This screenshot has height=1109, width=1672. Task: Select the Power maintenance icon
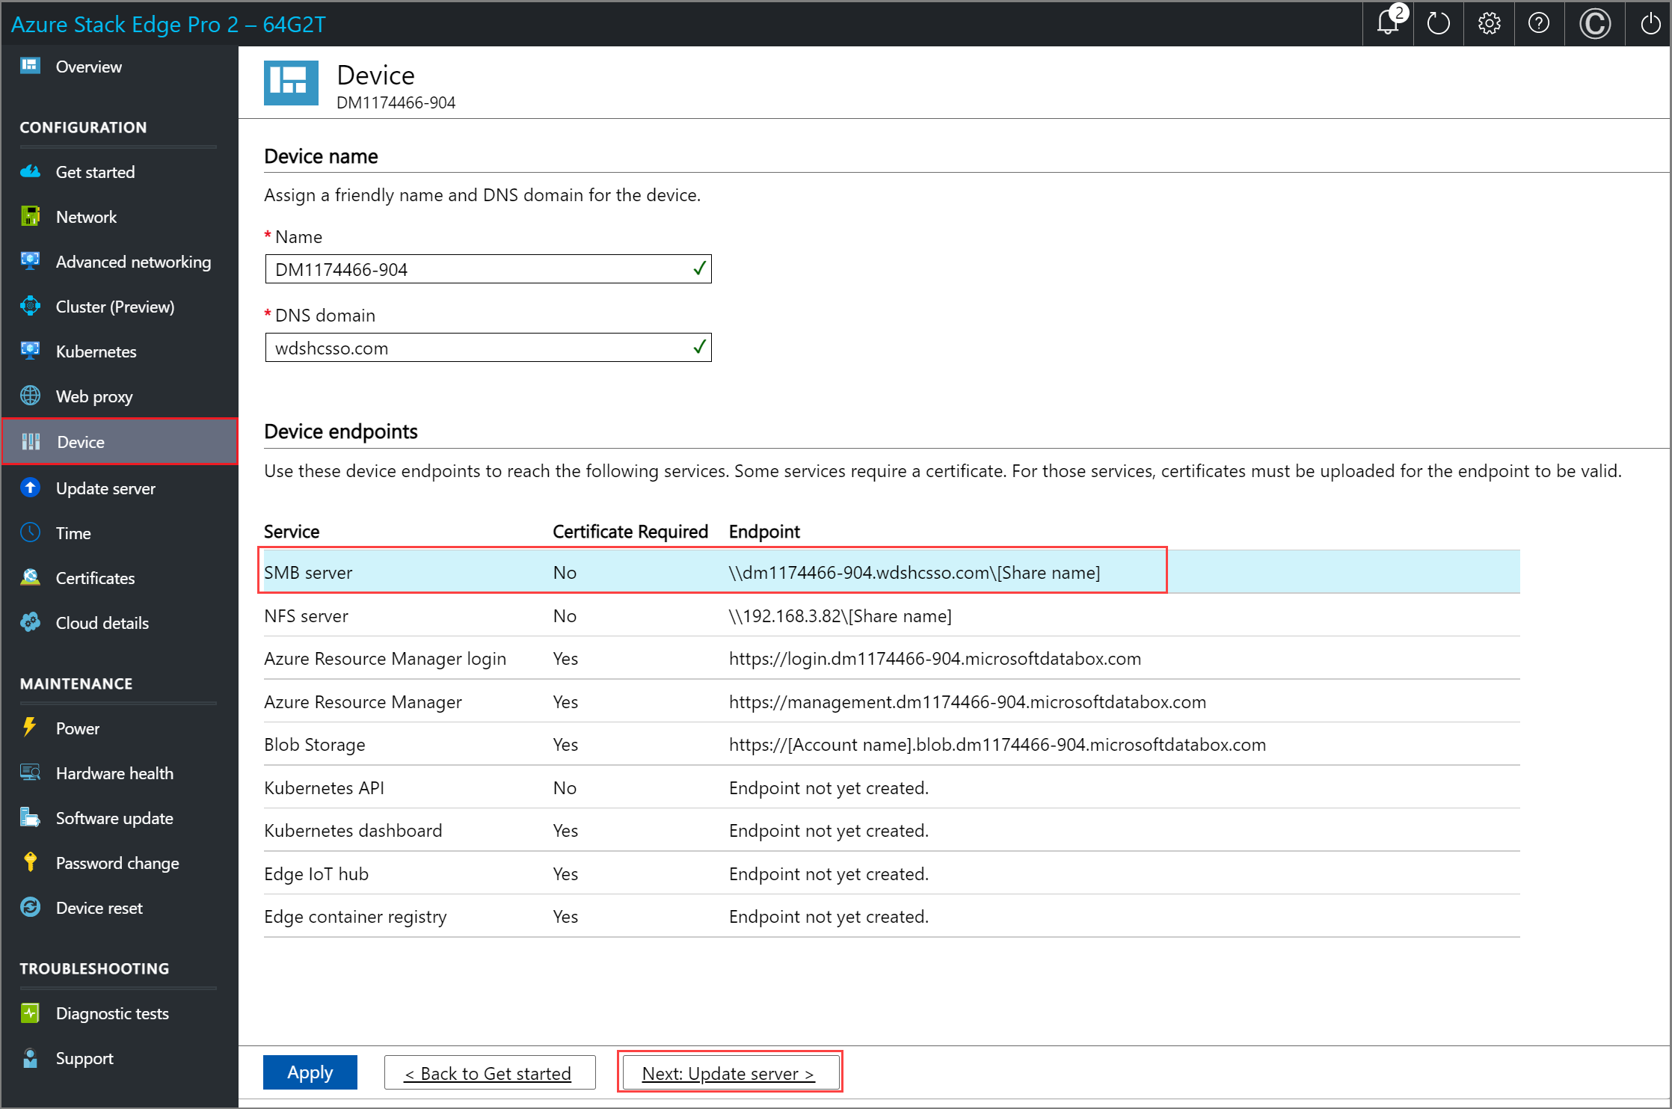[x=31, y=727]
